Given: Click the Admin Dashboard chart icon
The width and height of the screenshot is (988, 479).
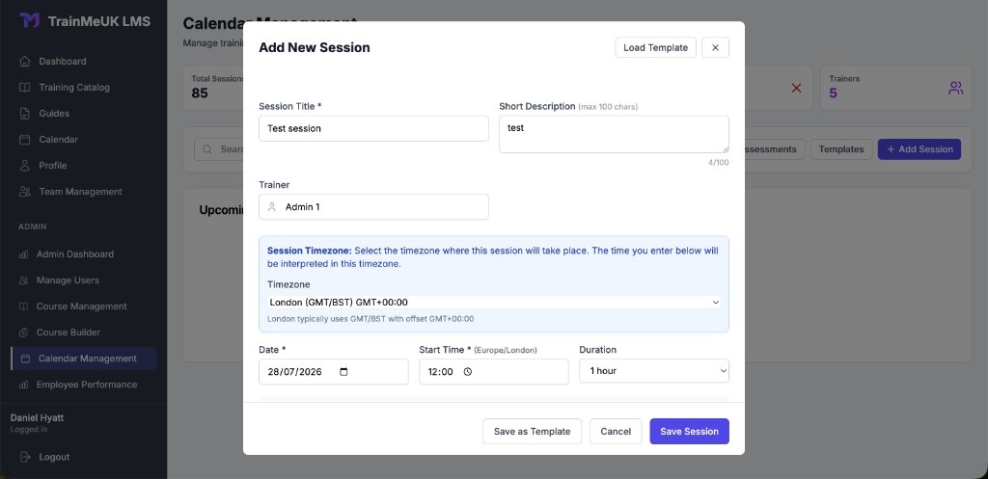Looking at the screenshot, I should click(23, 254).
